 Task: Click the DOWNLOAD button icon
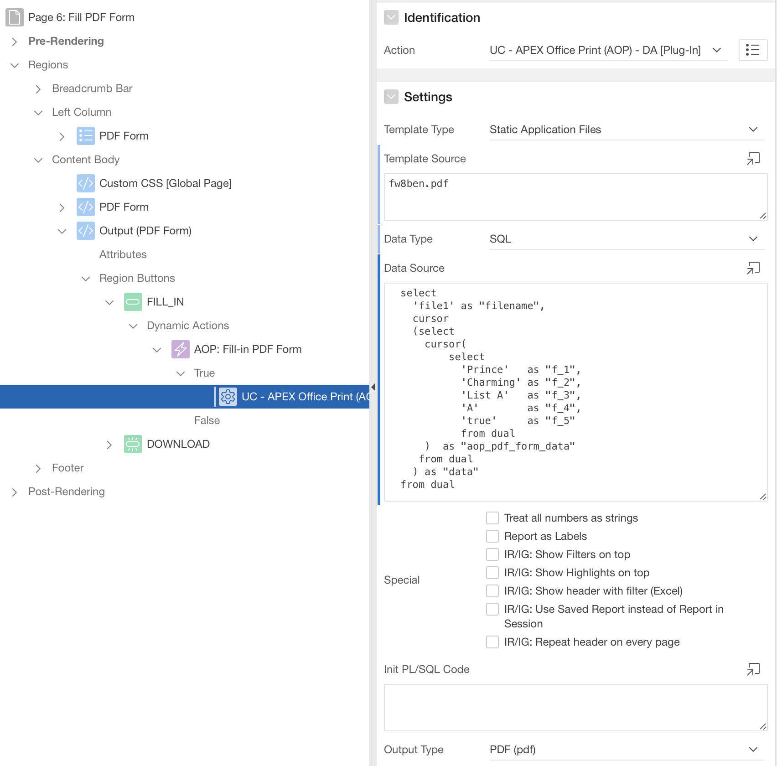[x=133, y=444]
